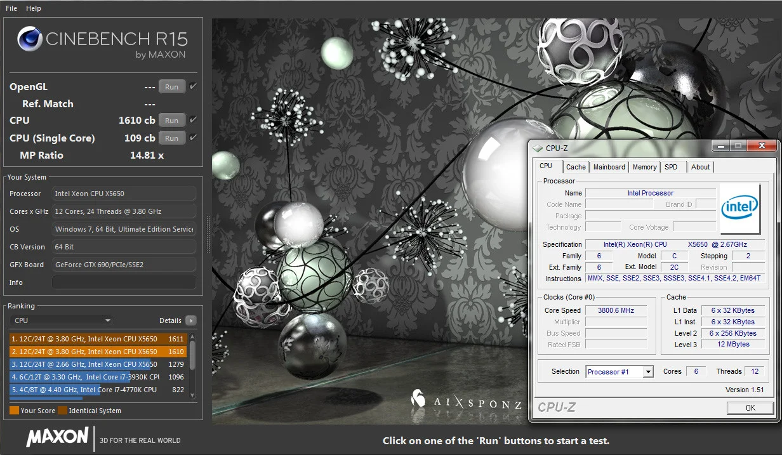Select ranking row 1 with score 1611

pyautogui.click(x=98, y=339)
